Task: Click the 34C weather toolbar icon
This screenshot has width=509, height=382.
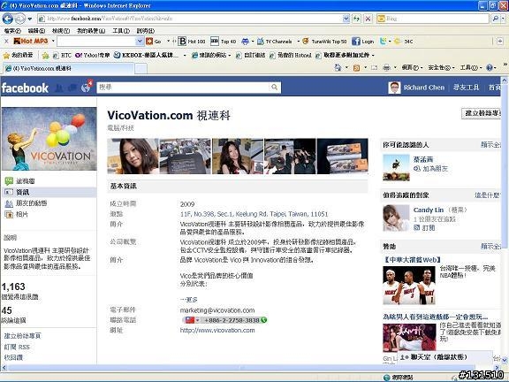Action: (404, 42)
